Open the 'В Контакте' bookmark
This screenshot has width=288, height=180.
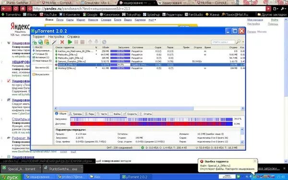[x=70, y=14]
